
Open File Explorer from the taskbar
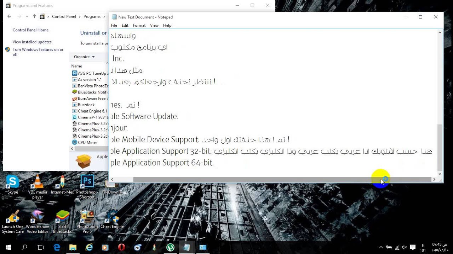[x=73, y=248]
